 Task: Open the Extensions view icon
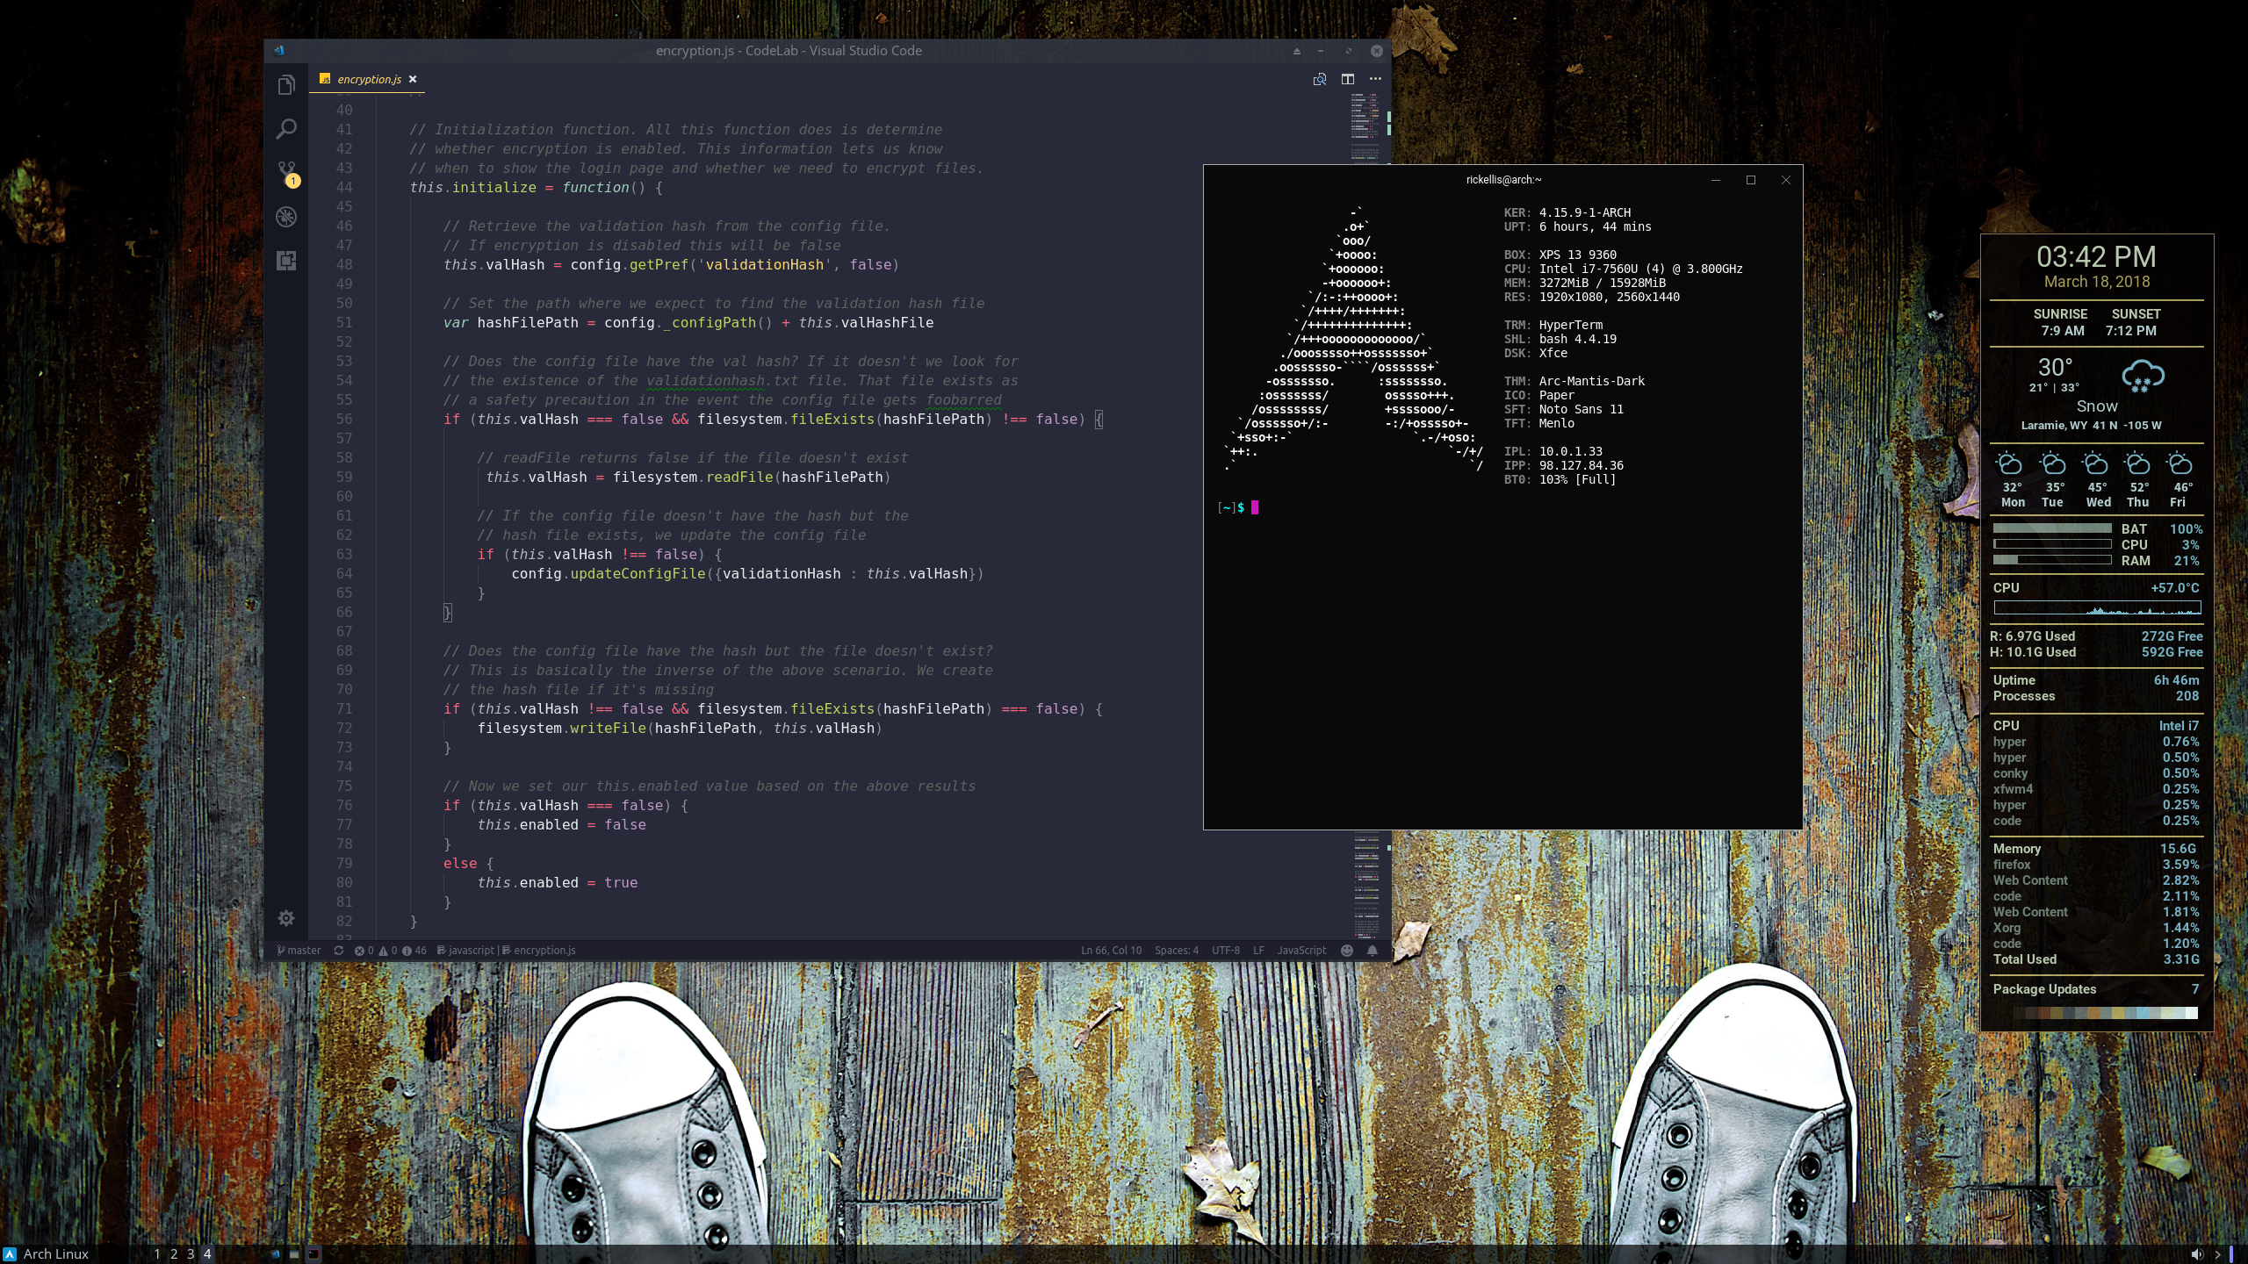[286, 261]
